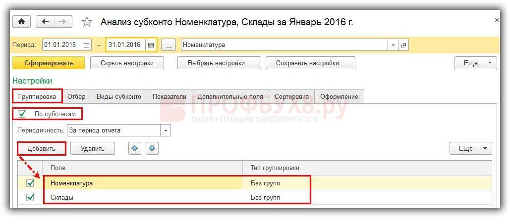
Task: Remove grouping field with Удалить
Action: (93, 149)
